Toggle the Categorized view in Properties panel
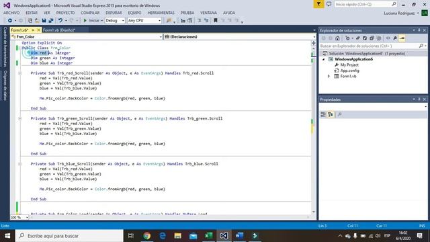430x242 pixels. click(x=323, y=114)
